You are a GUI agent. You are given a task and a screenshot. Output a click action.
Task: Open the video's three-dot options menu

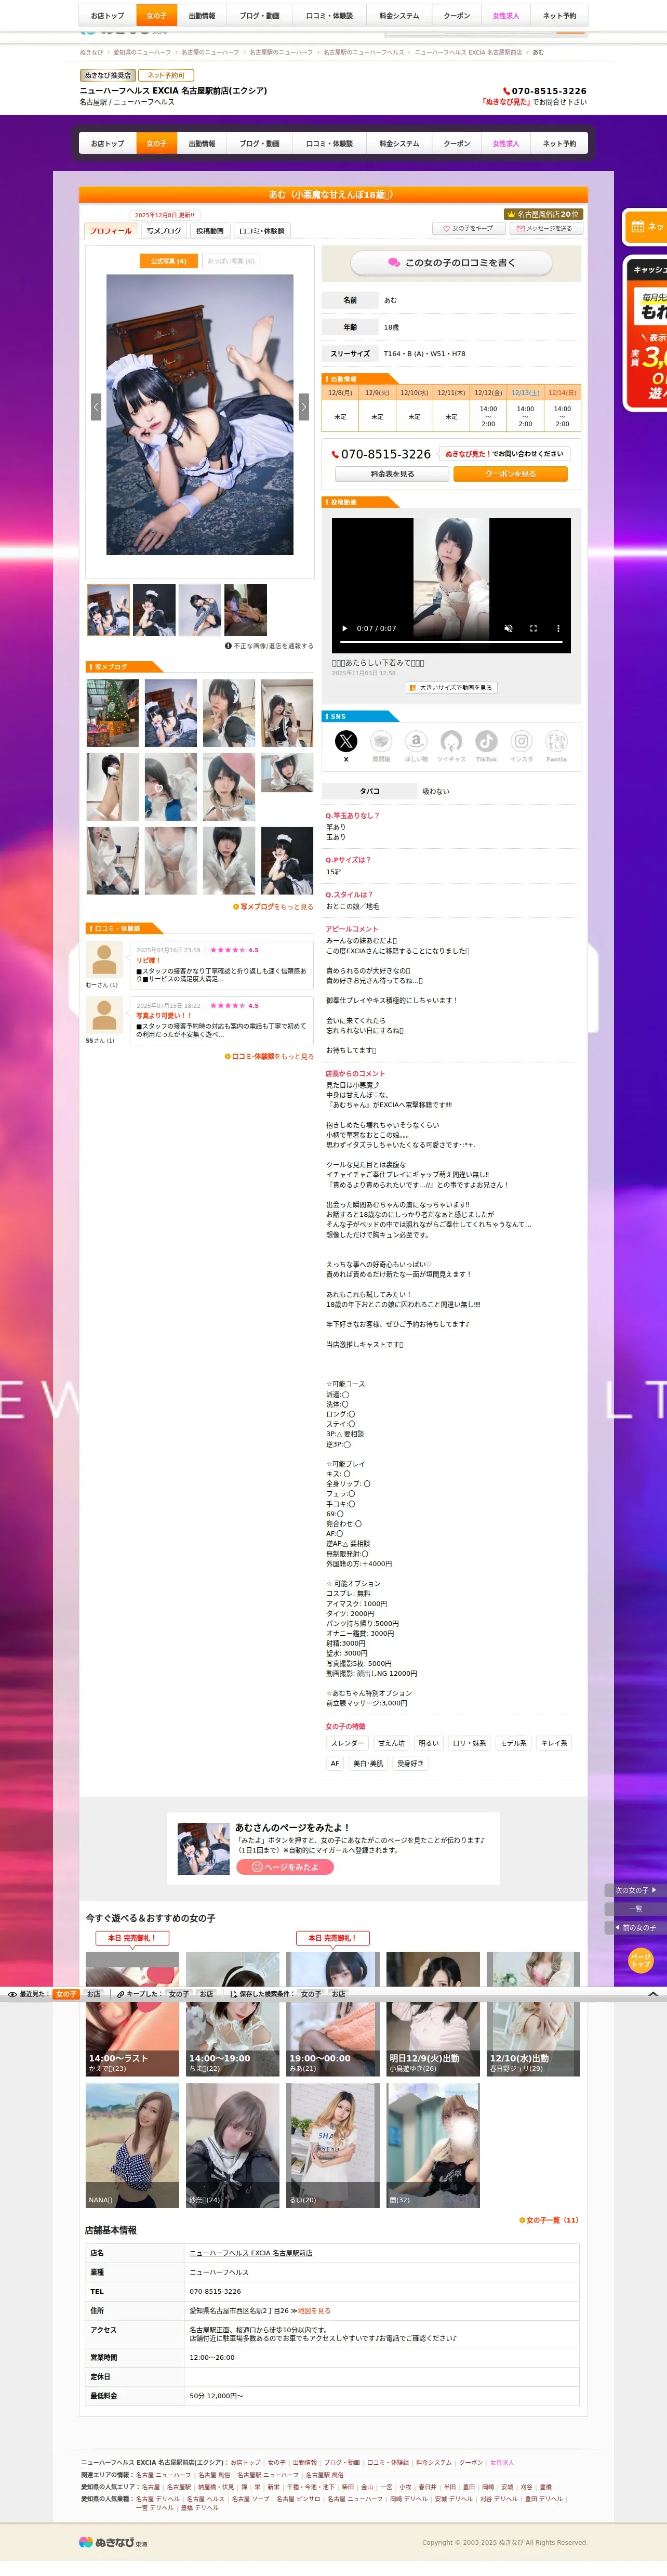558,628
